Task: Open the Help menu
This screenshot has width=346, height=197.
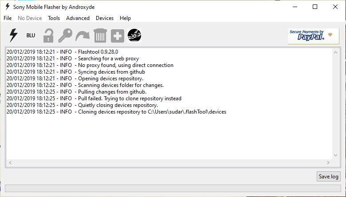Action: [x=125, y=18]
